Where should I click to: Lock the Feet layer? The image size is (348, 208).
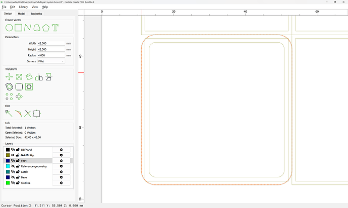coord(18,161)
